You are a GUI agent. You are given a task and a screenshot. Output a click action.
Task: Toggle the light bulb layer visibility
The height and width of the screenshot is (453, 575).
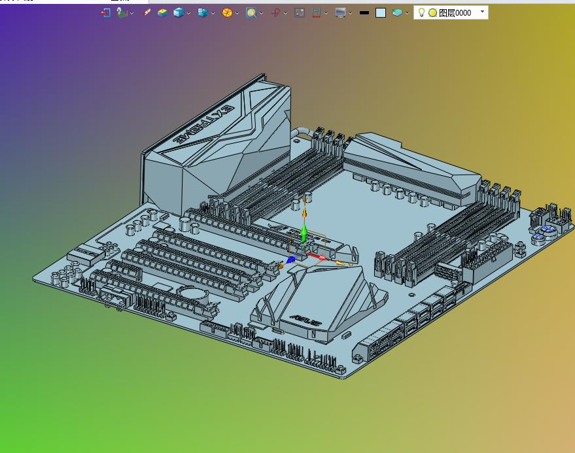(x=421, y=13)
